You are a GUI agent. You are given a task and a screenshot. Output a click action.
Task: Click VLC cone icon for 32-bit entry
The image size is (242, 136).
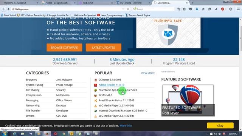(x=96, y=116)
